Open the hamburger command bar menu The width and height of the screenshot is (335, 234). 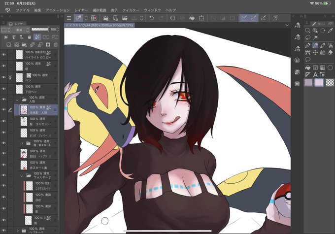69,18
